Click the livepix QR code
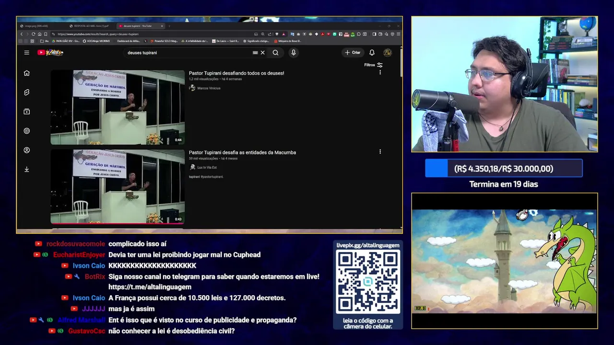Image resolution: width=614 pixels, height=345 pixels. point(368,283)
